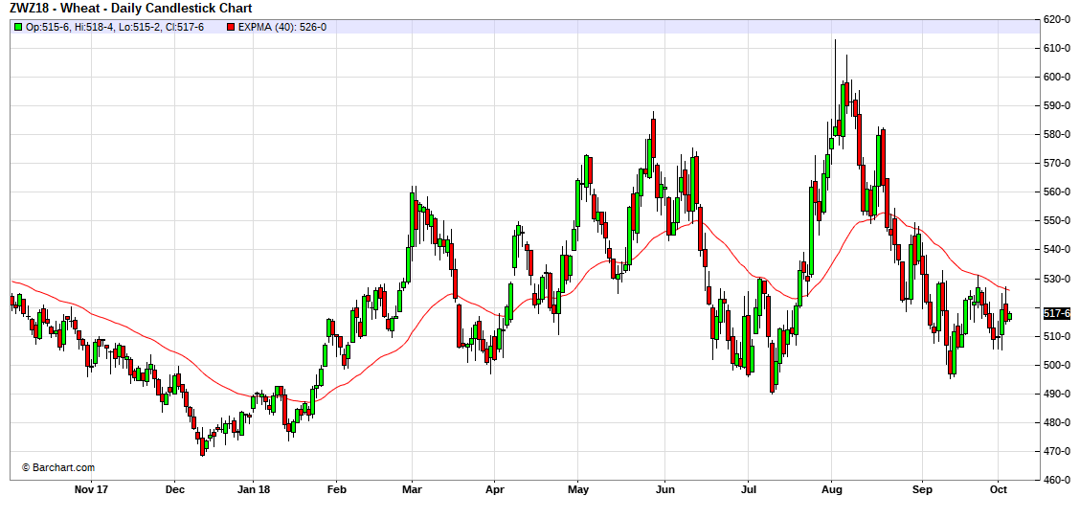The width and height of the screenshot is (1080, 519).
Task: Click the Jun label on time axis
Action: 665,488
